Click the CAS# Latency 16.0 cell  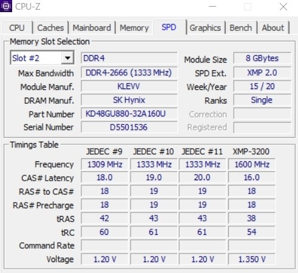(x=252, y=177)
